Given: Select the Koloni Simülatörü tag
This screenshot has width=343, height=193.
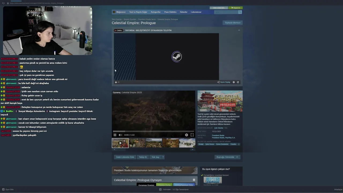Looking at the screenshot, I should [x=222, y=144].
